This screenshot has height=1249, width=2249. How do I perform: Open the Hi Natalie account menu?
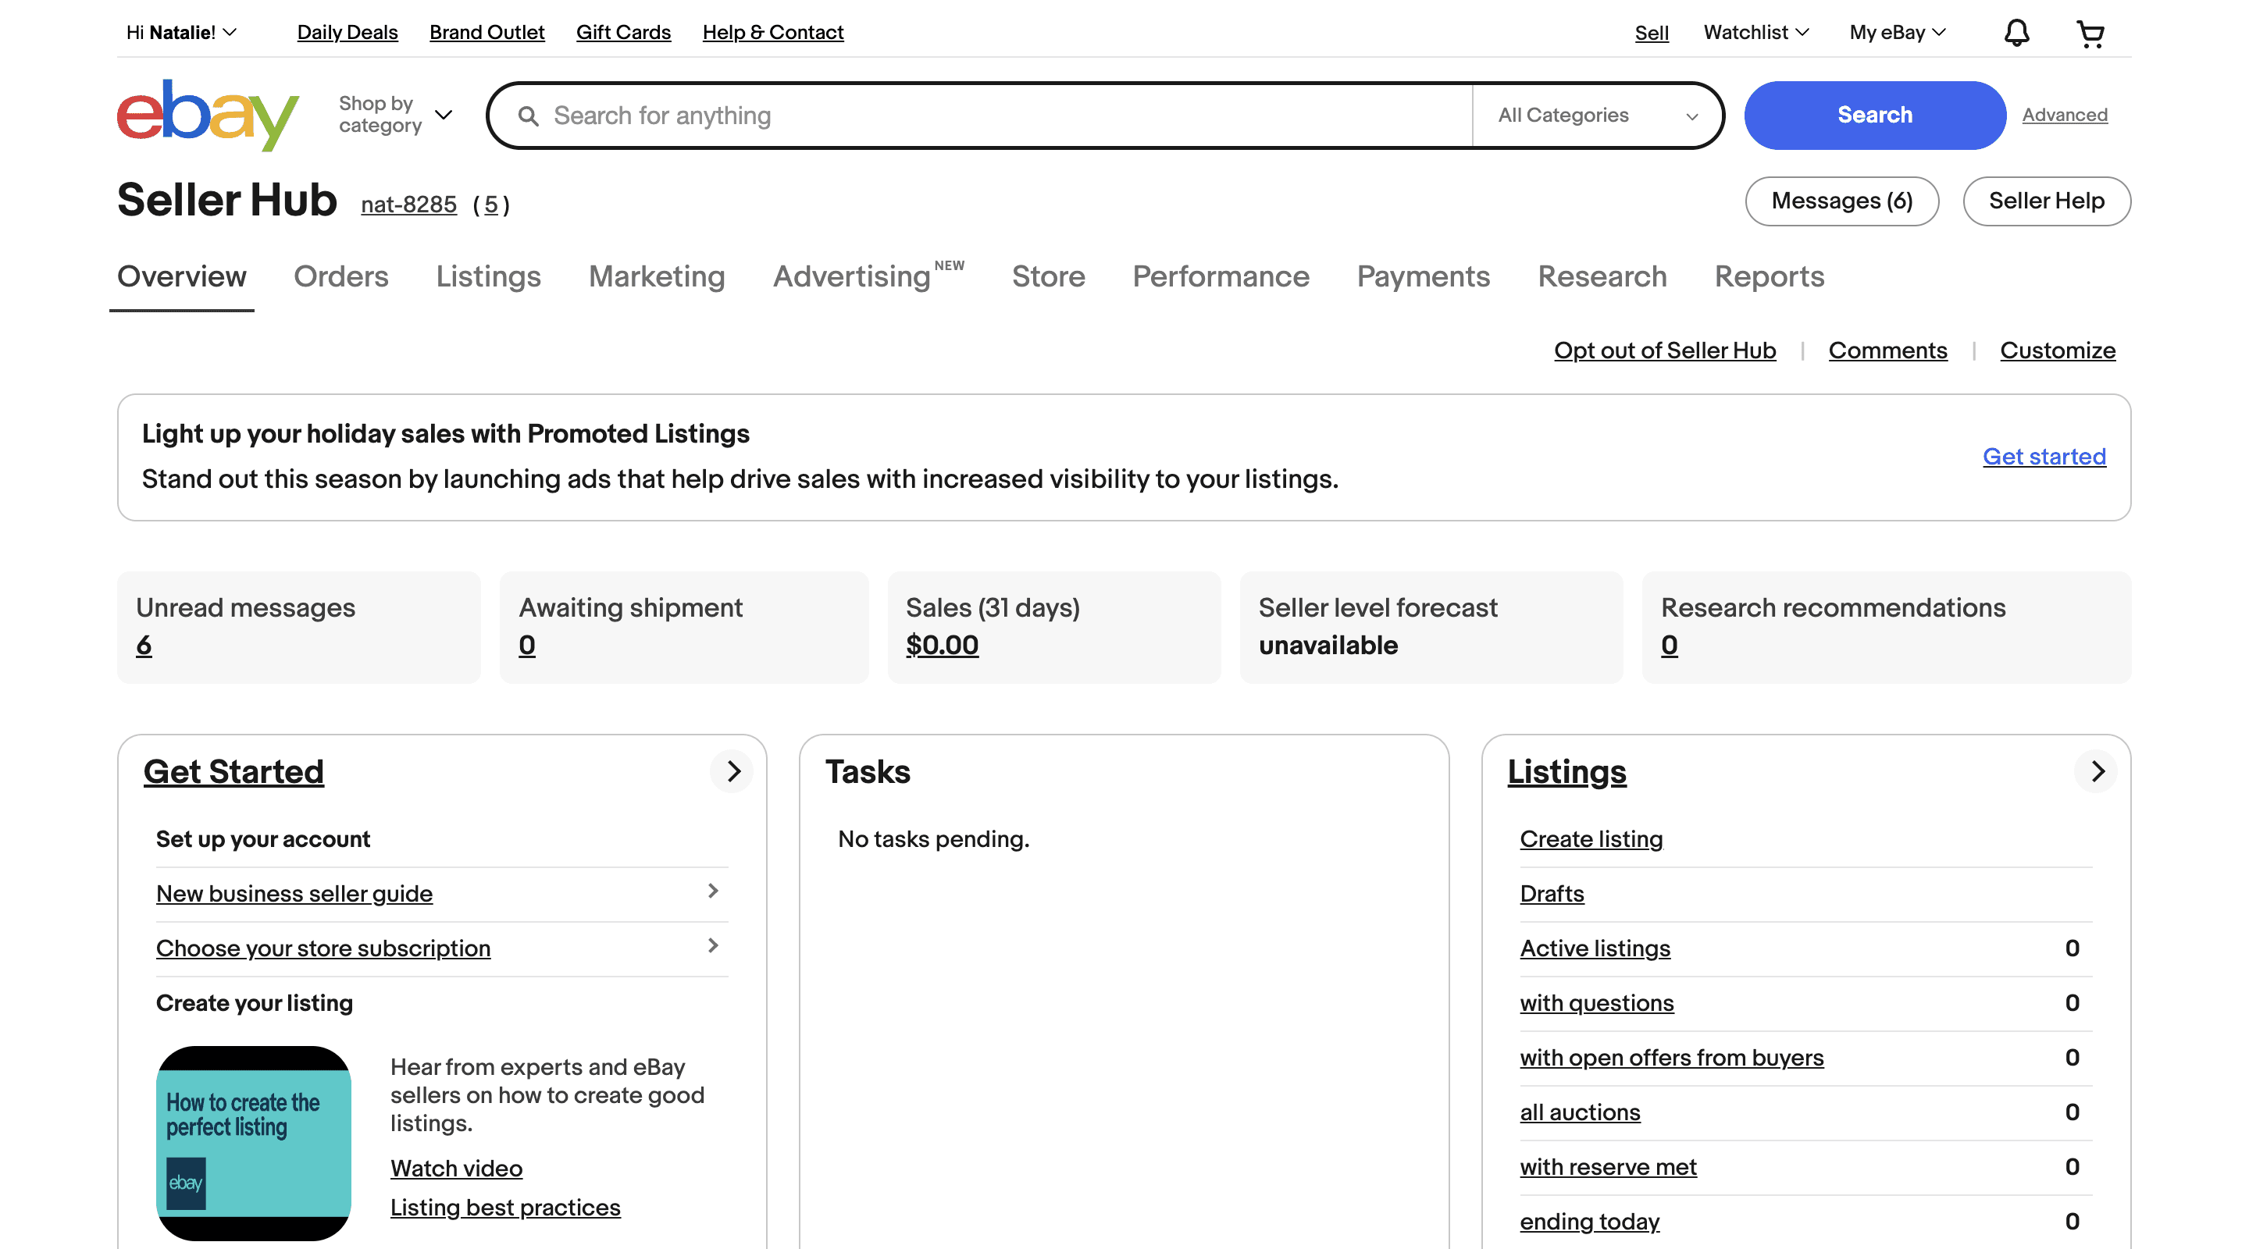point(180,32)
